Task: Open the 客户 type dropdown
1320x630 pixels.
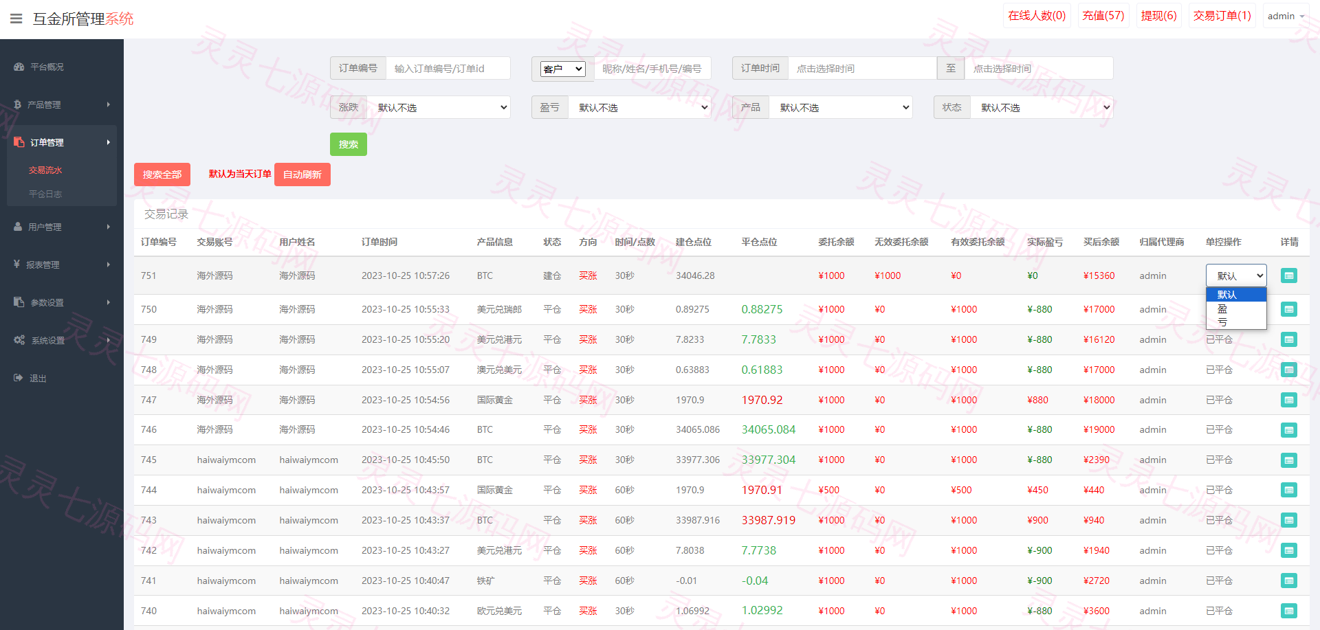Action: coord(562,69)
